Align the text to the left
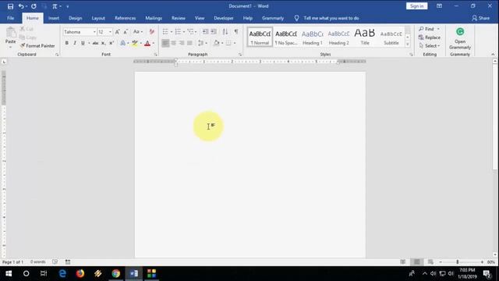Screen dimensions: 499x281 coord(165,43)
